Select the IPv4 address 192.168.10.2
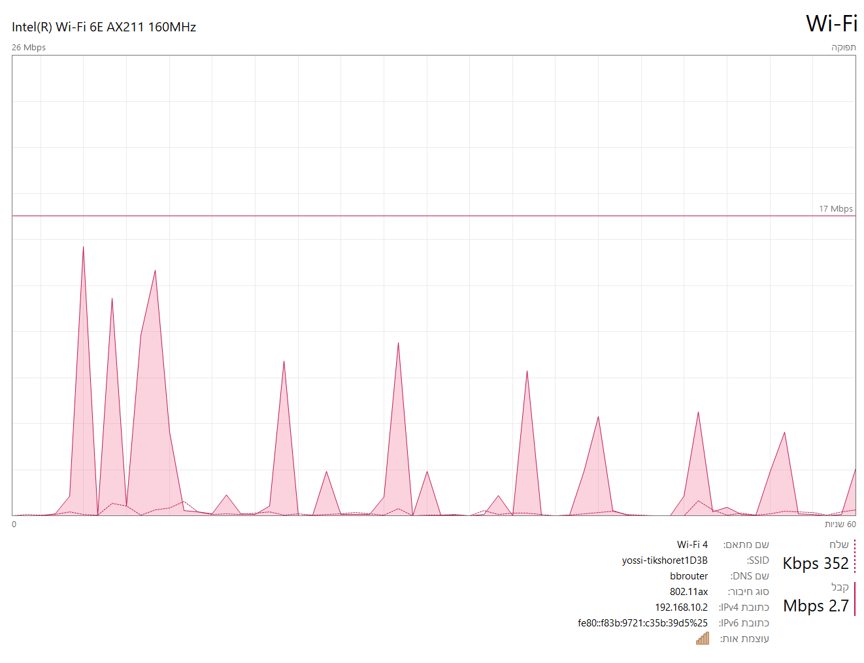 (x=681, y=607)
